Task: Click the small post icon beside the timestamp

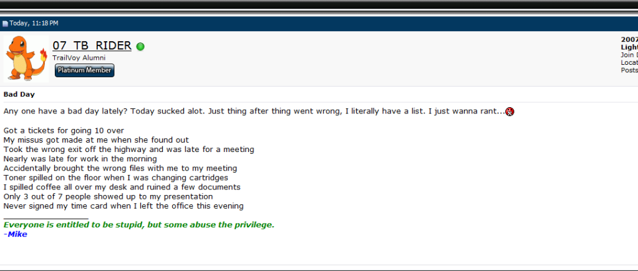Action: coord(5,24)
